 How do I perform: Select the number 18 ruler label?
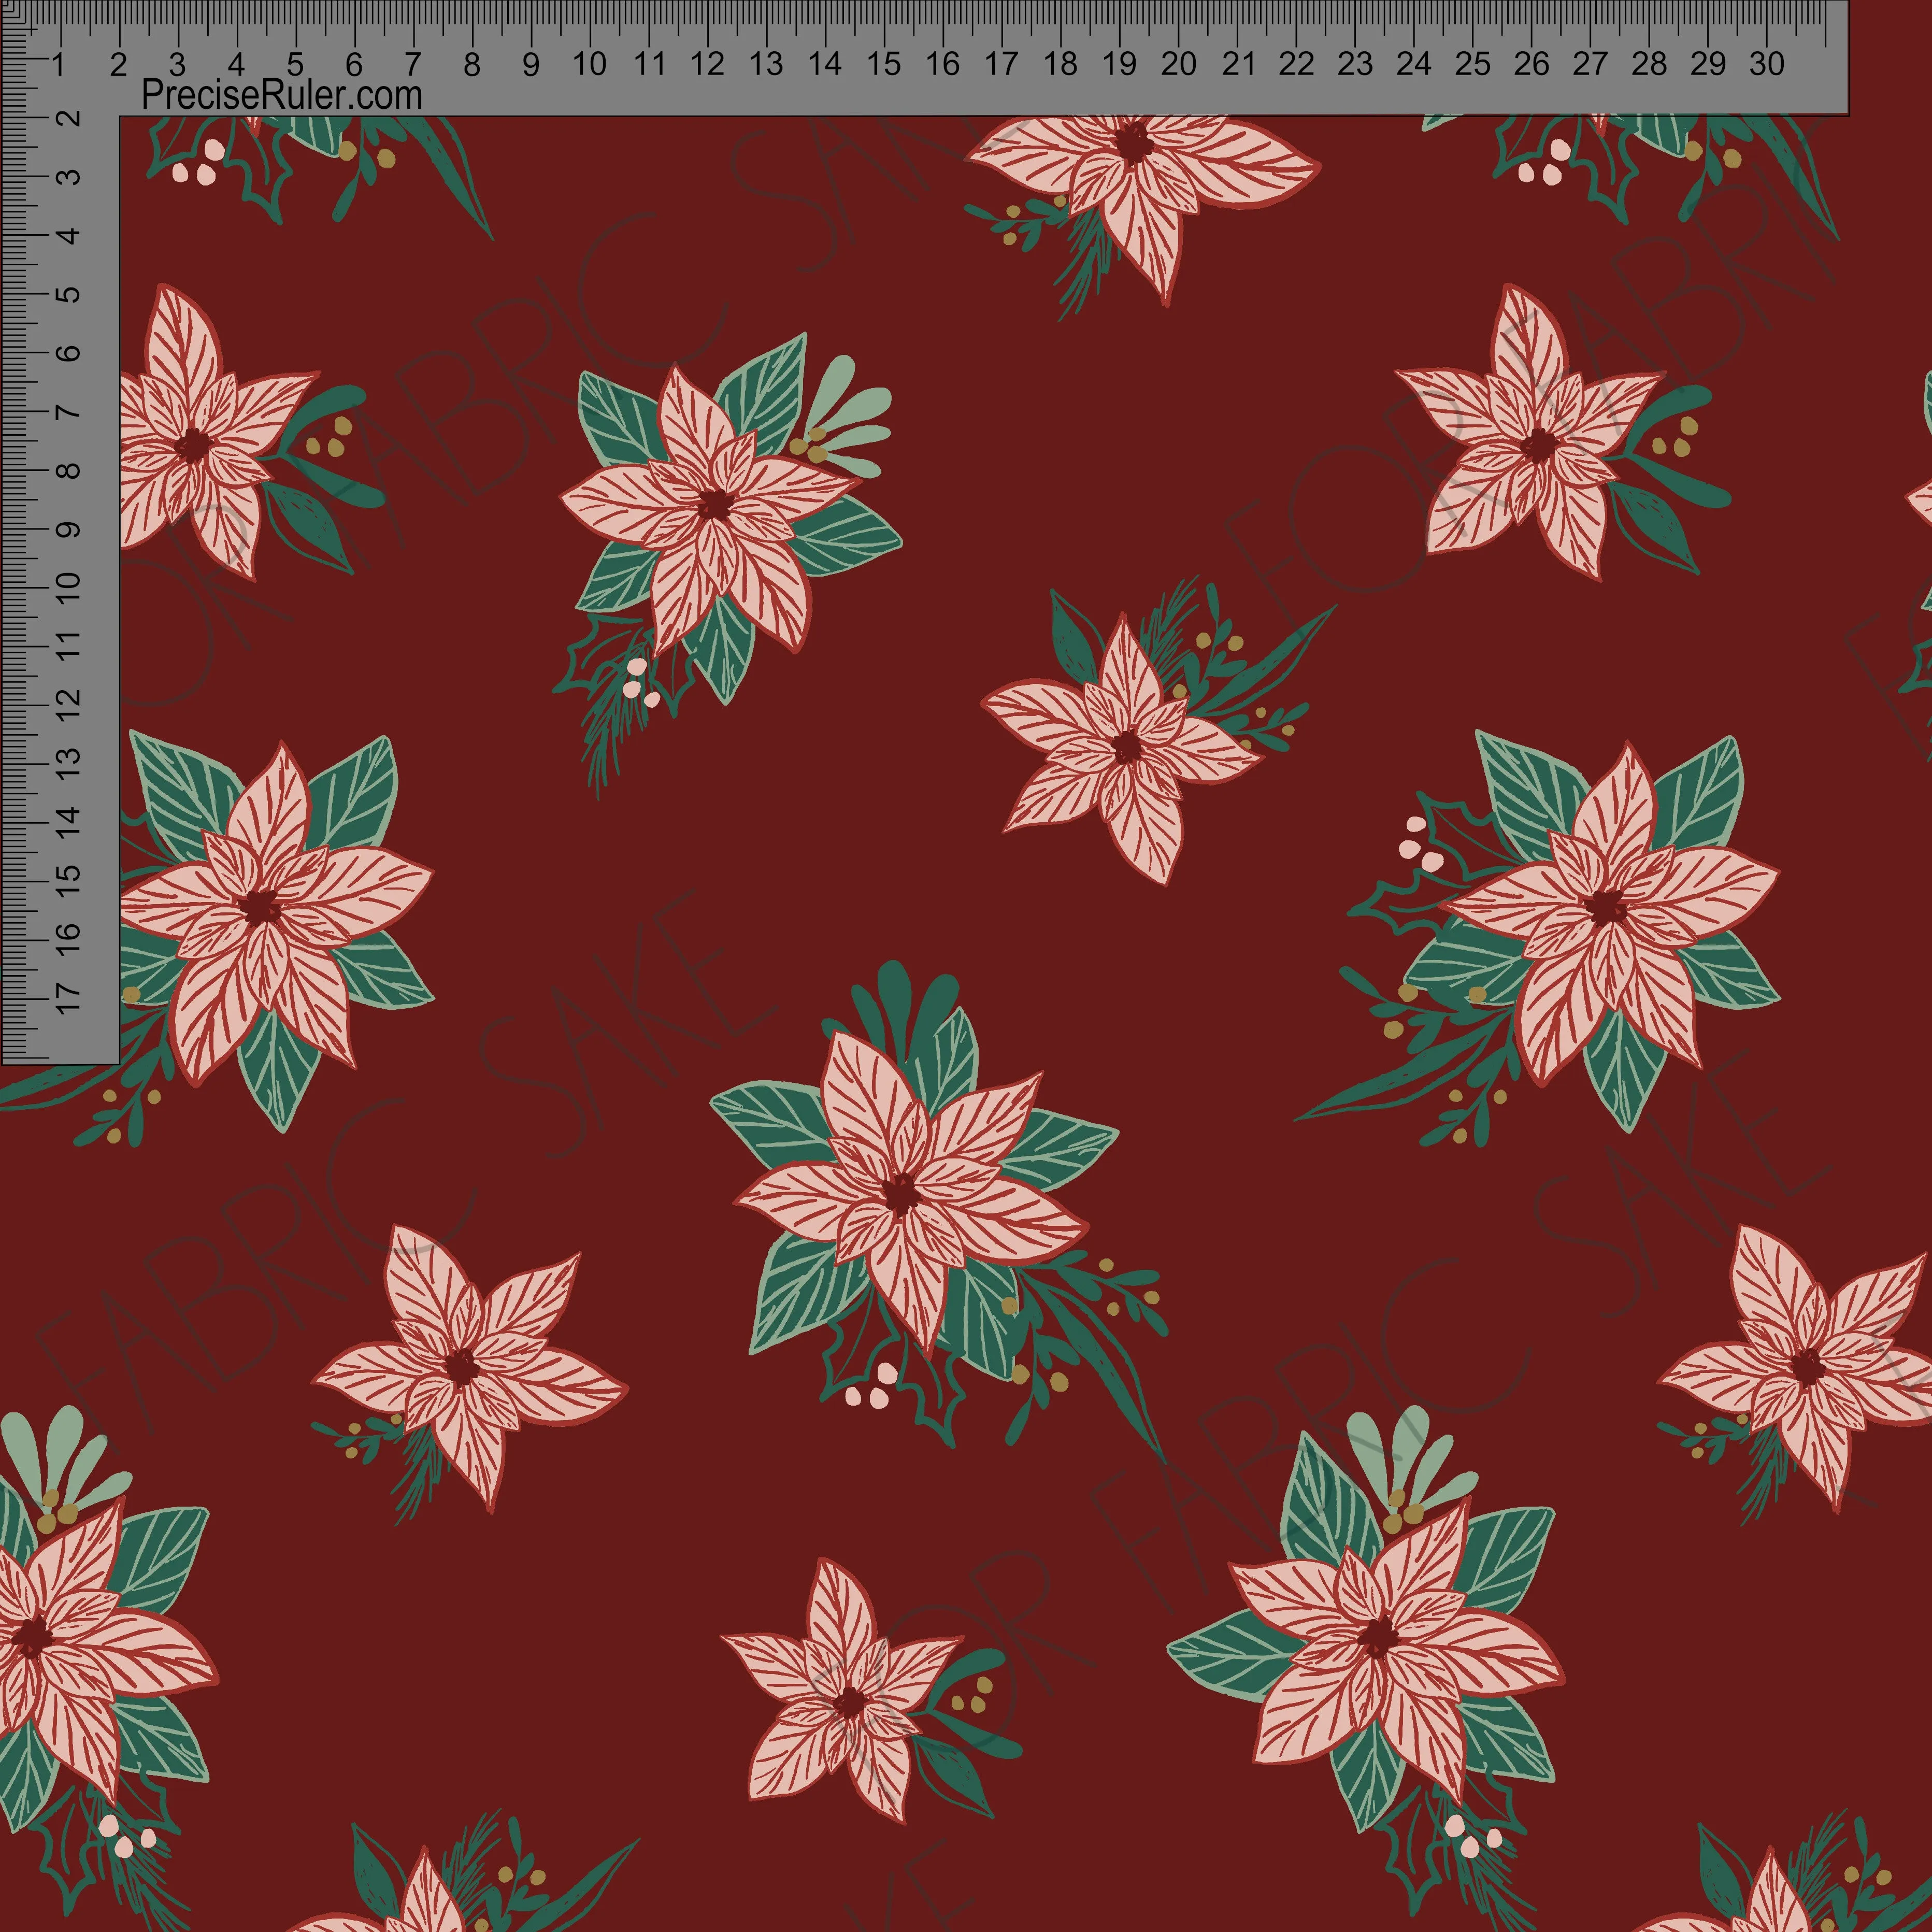1060,64
